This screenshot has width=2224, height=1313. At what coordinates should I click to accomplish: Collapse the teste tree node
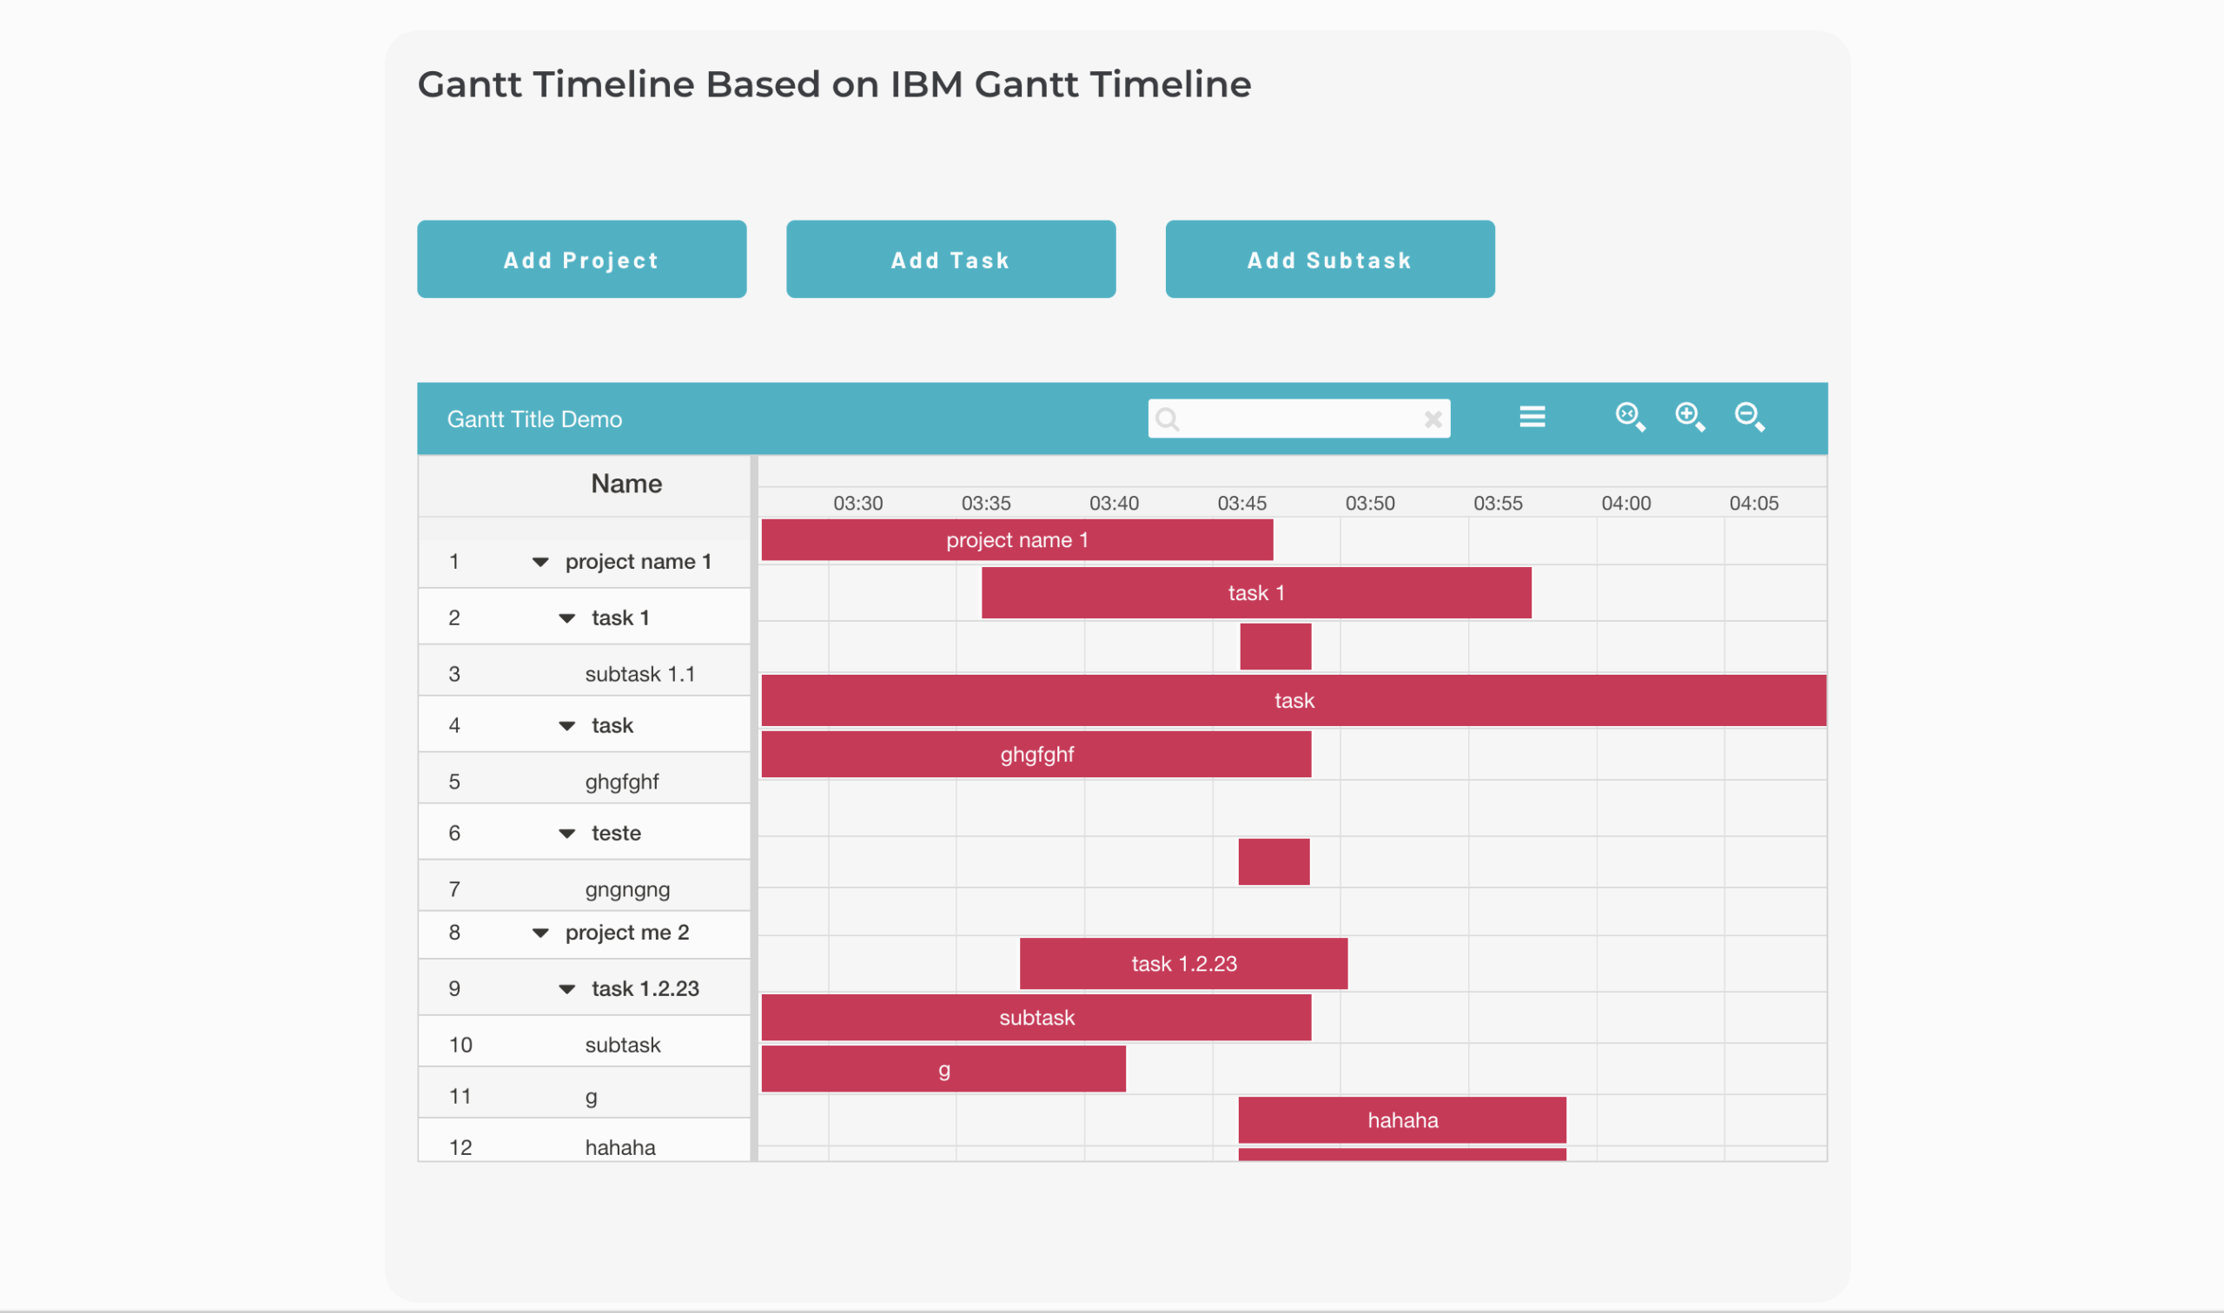[566, 834]
